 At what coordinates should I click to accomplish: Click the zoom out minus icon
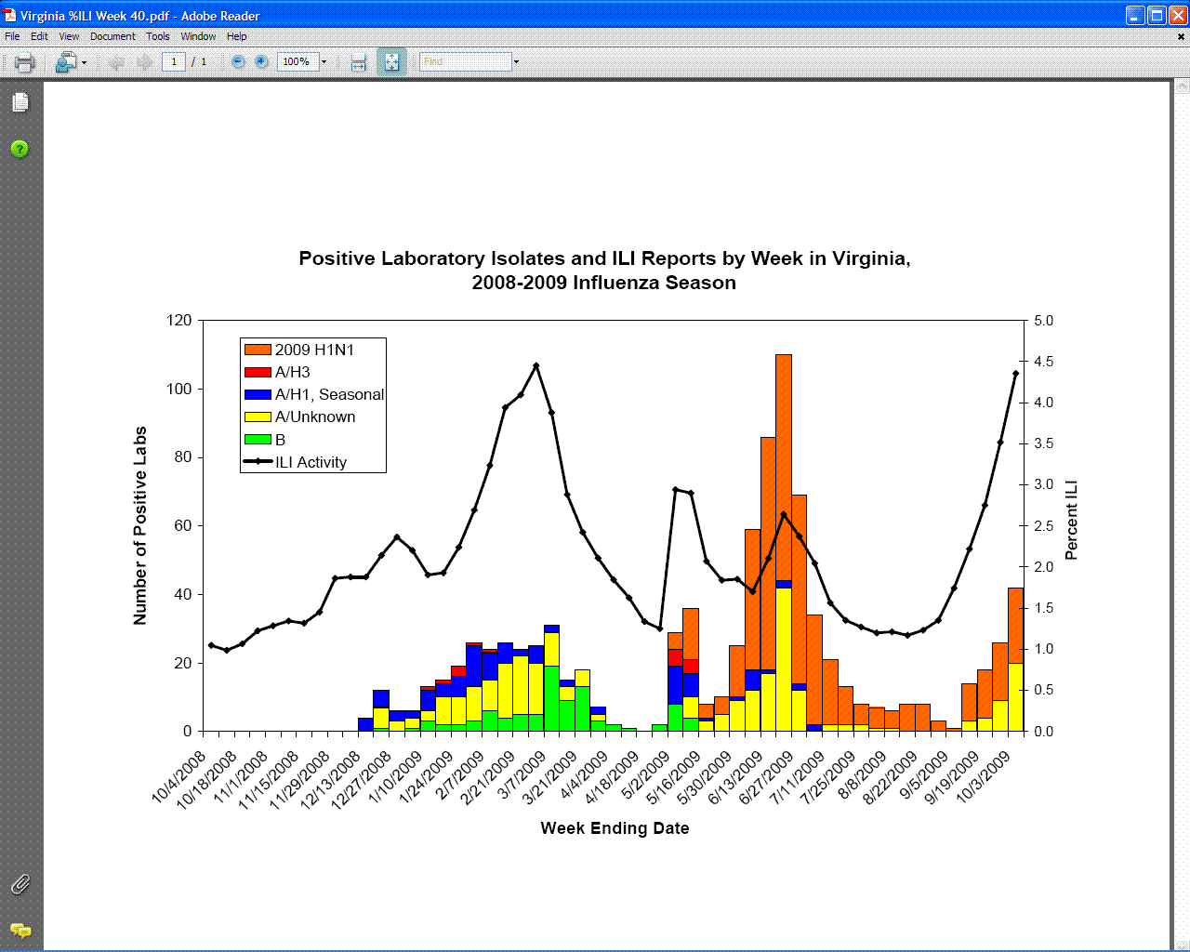pos(238,62)
